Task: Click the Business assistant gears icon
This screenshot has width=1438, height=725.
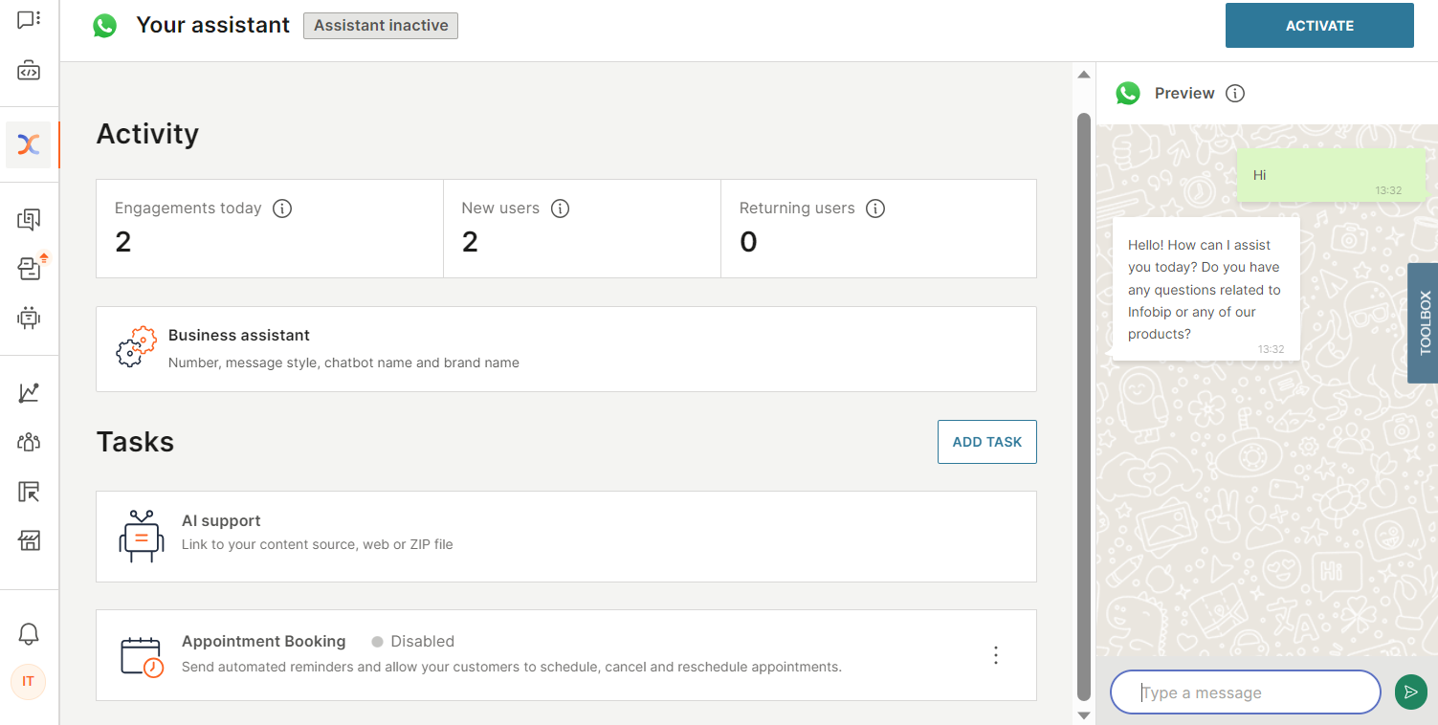Action: coord(136,347)
